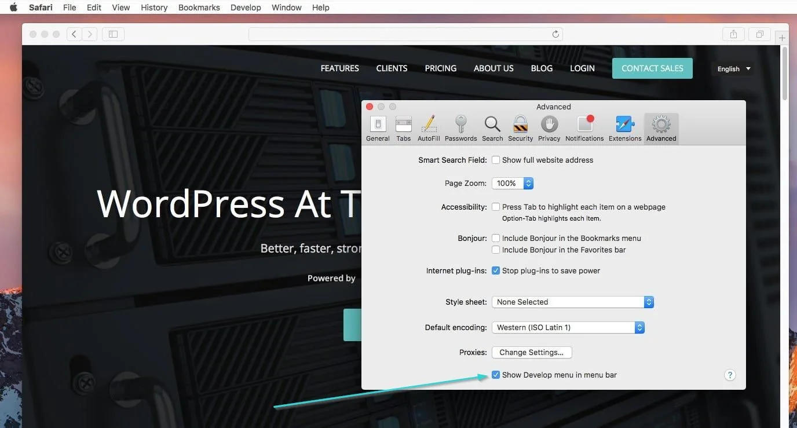Open the History menu
Viewport: 797px width, 428px height.
pyautogui.click(x=154, y=8)
